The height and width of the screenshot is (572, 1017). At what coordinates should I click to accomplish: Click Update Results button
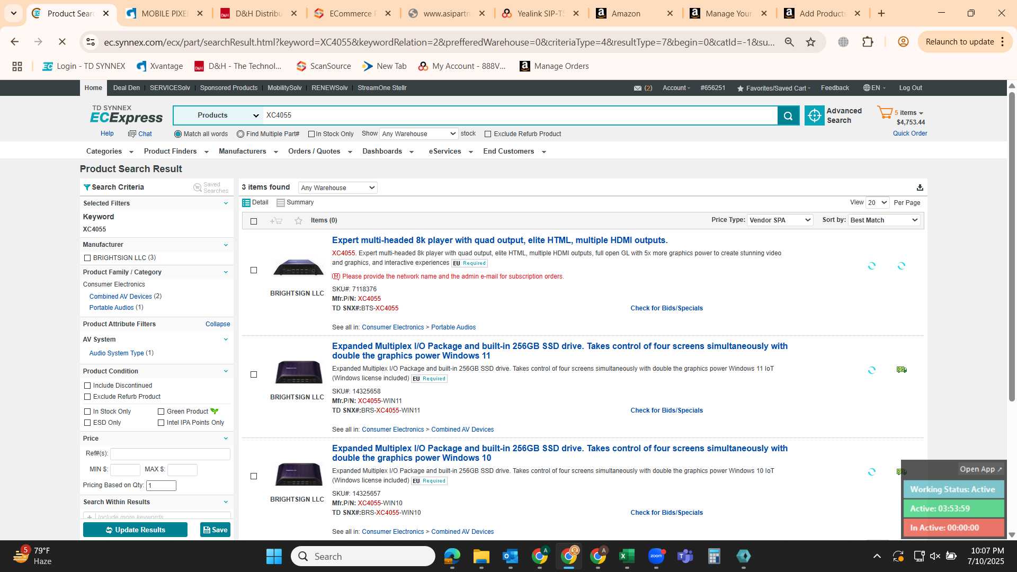135,530
